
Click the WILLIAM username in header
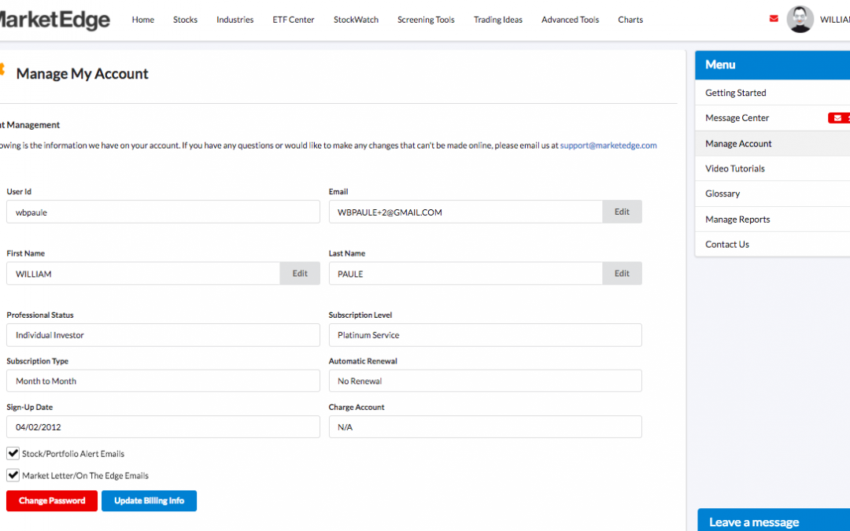click(x=835, y=20)
